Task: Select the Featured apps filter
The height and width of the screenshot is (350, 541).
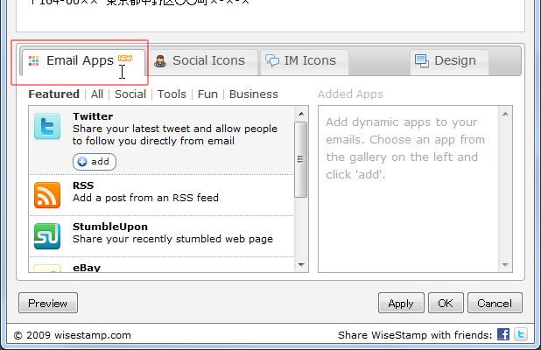Action: [53, 94]
